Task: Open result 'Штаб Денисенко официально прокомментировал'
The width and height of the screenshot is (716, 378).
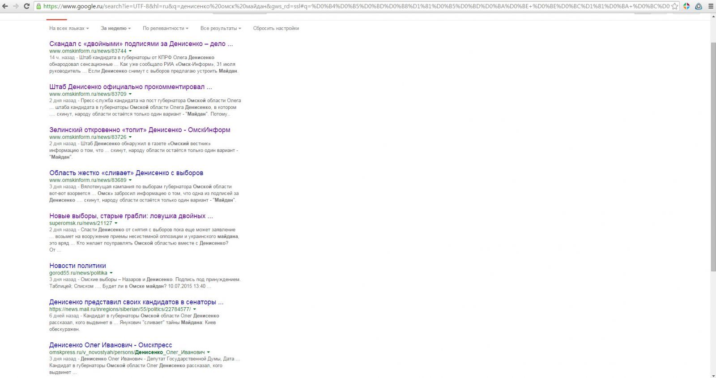Action: [x=131, y=87]
